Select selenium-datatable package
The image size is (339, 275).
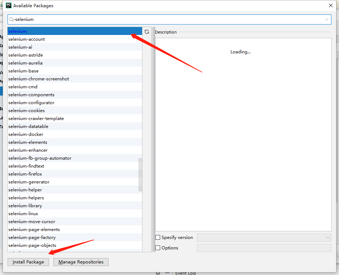point(75,127)
